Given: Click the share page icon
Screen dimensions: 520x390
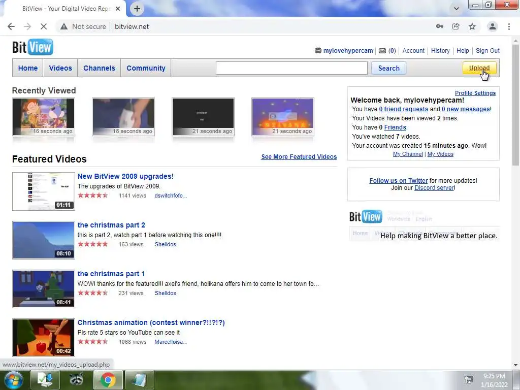Looking at the screenshot, I should 456,26.
